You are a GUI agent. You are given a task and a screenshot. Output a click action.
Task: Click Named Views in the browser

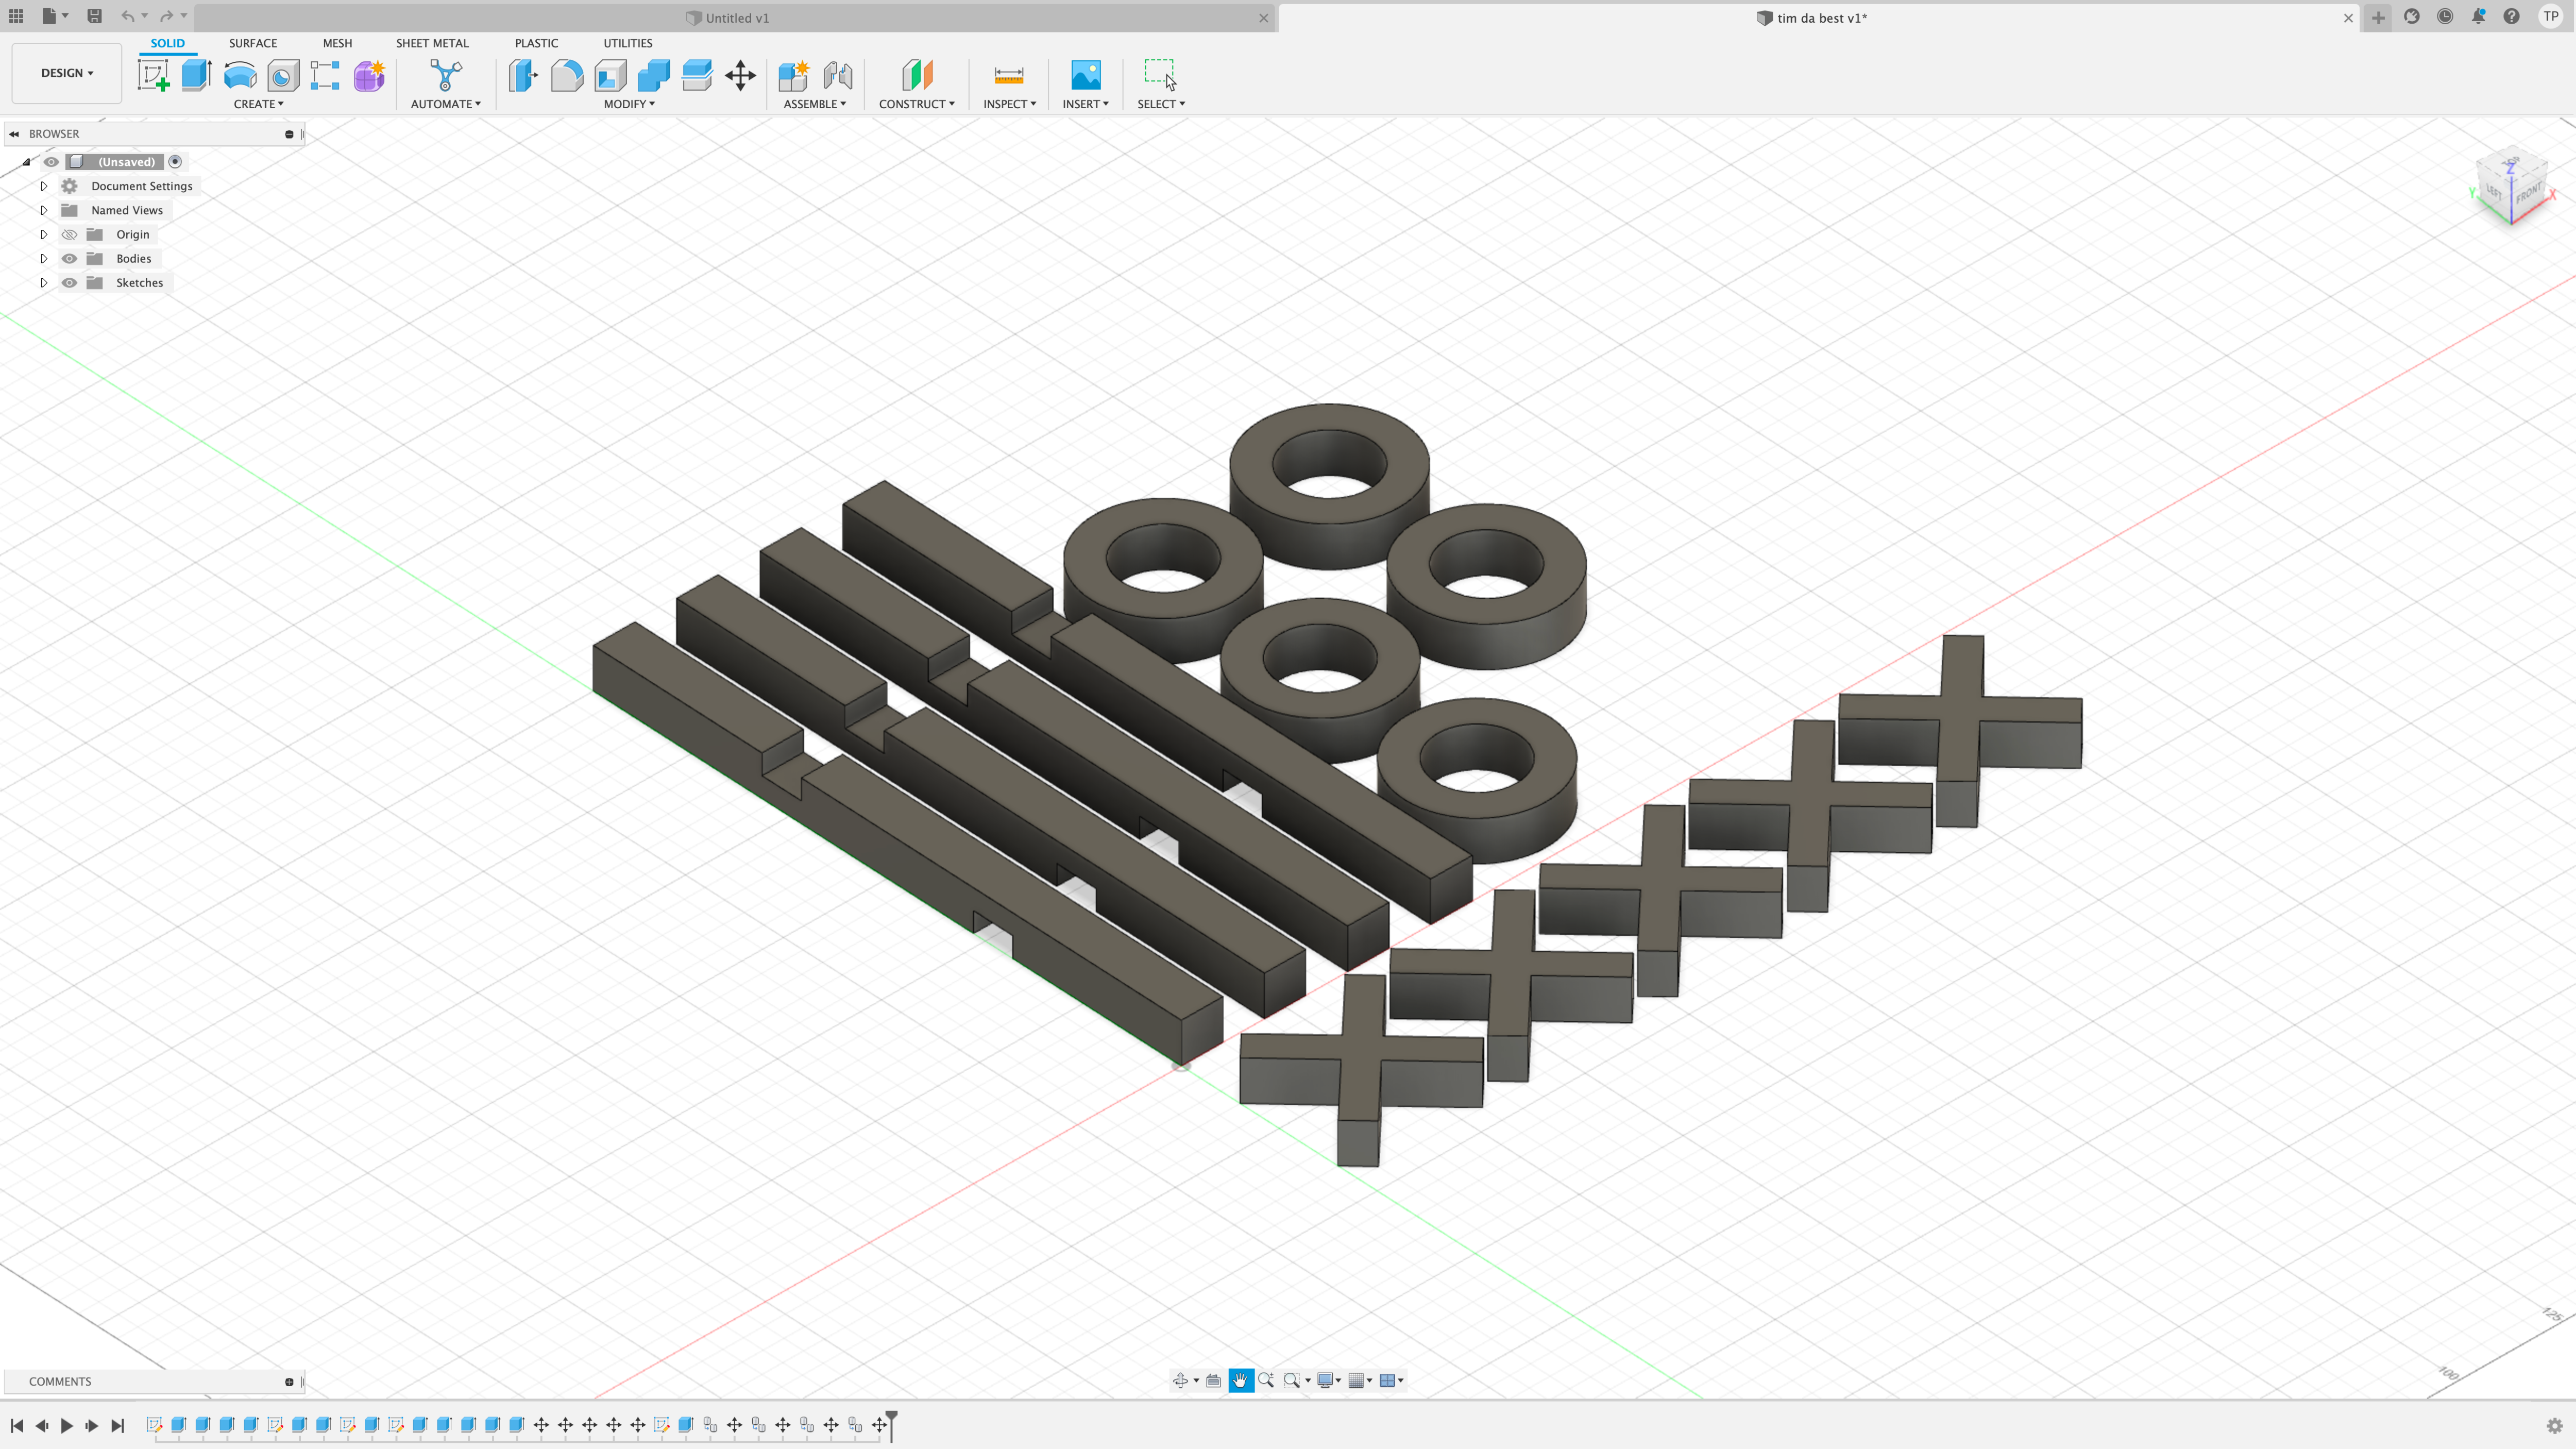(126, 210)
